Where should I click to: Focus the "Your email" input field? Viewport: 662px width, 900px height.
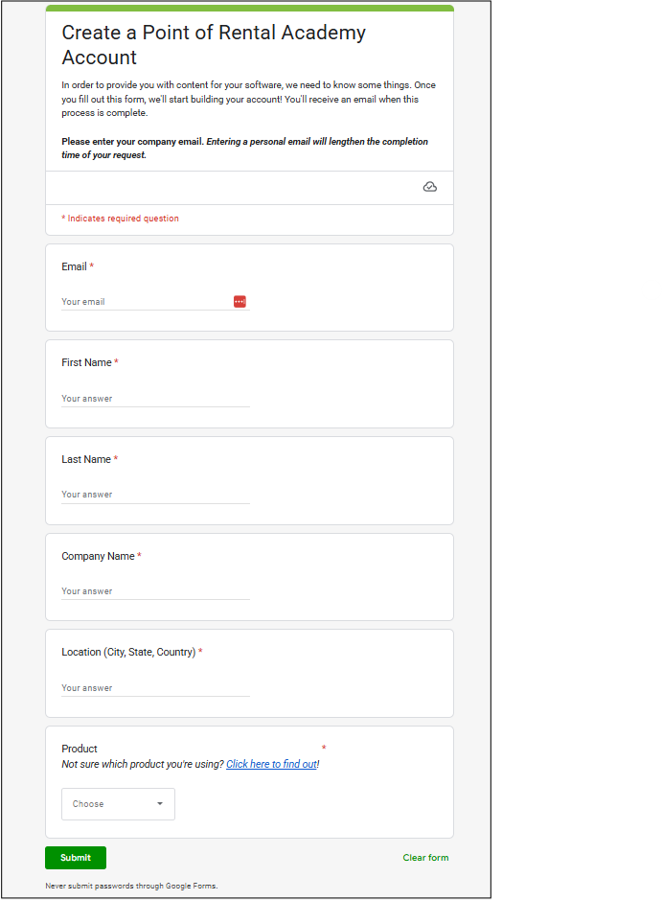point(144,302)
